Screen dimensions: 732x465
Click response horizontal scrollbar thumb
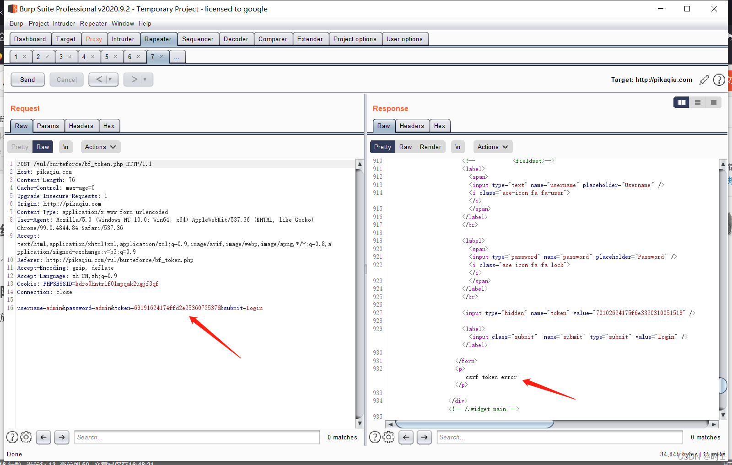tap(474, 424)
